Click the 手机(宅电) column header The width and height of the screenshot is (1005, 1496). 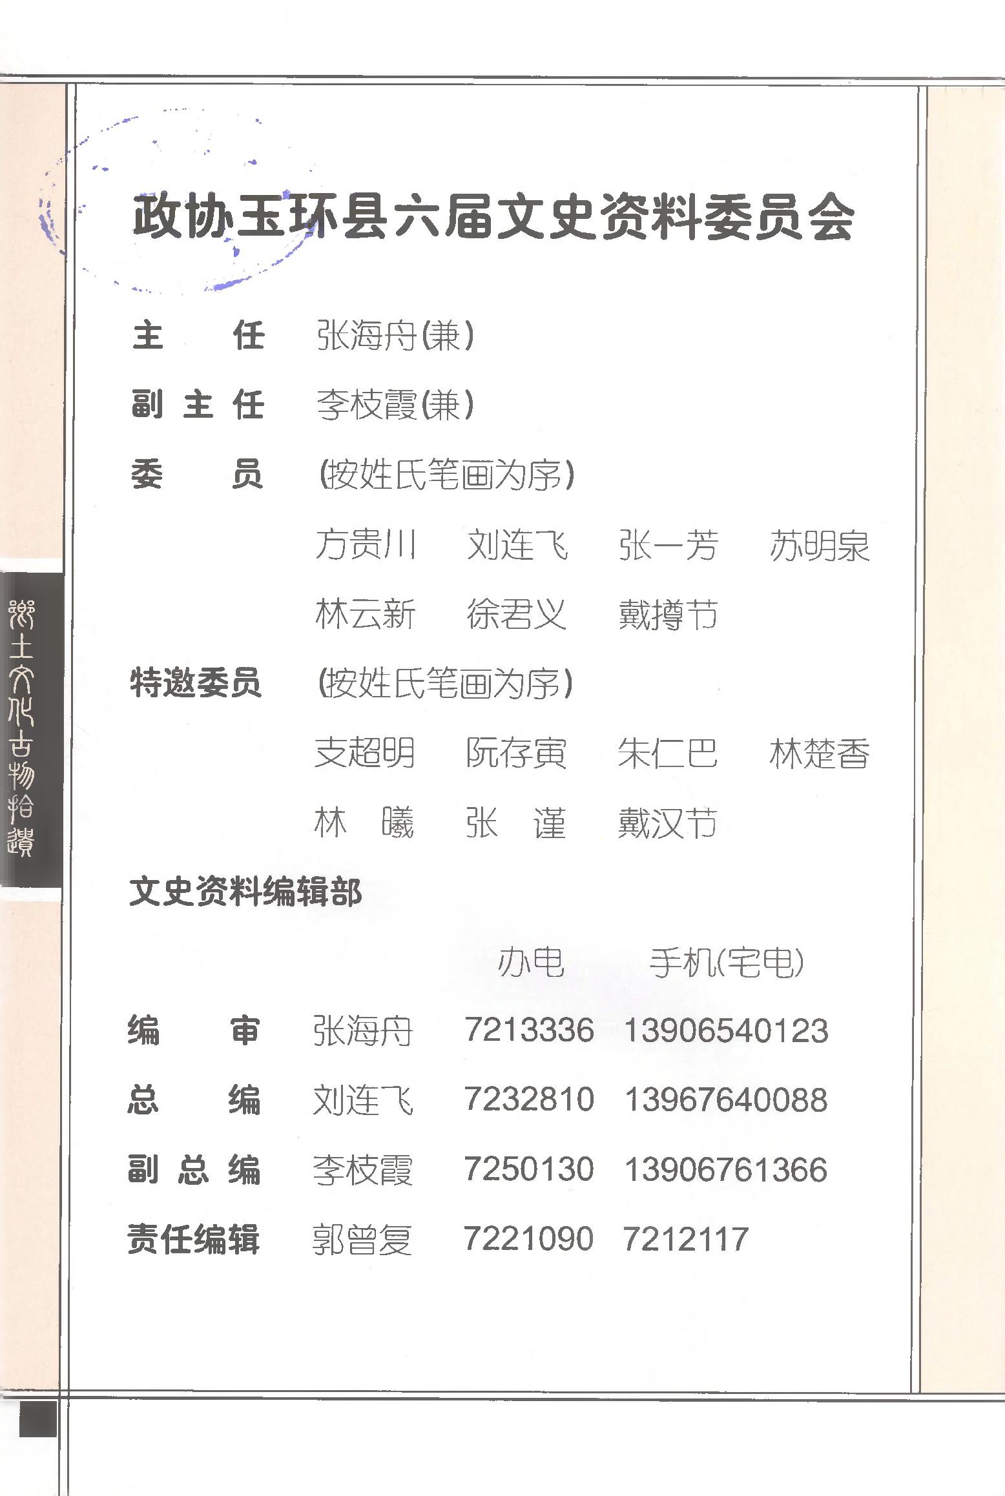point(727,963)
